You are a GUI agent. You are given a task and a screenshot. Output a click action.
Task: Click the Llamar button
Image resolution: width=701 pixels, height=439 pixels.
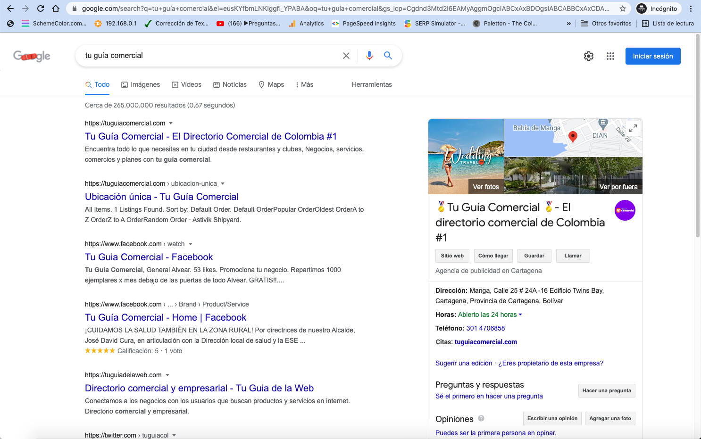[573, 256]
